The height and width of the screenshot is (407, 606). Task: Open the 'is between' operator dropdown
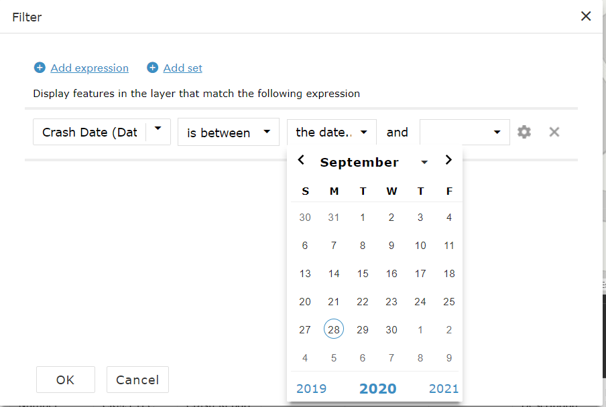pos(267,132)
